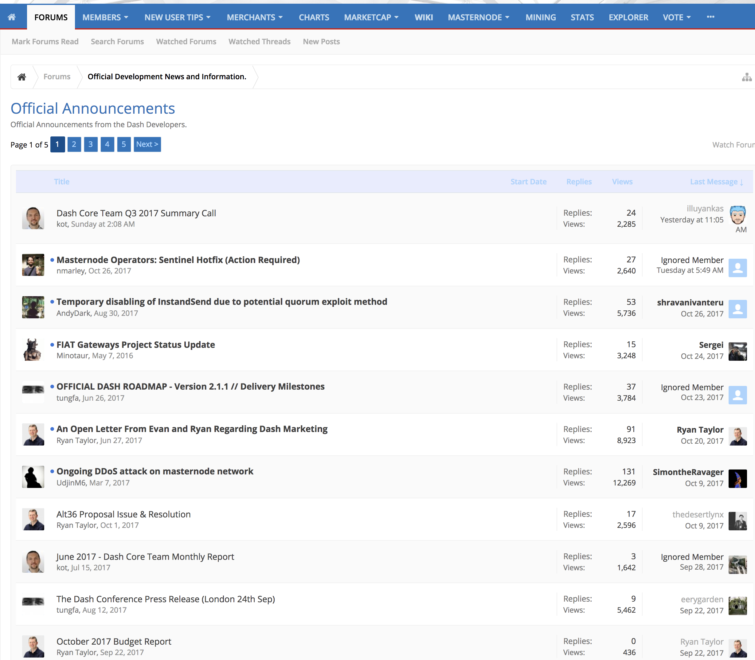
Task: Click Sergei's avatar in last message column
Action: [x=738, y=352]
